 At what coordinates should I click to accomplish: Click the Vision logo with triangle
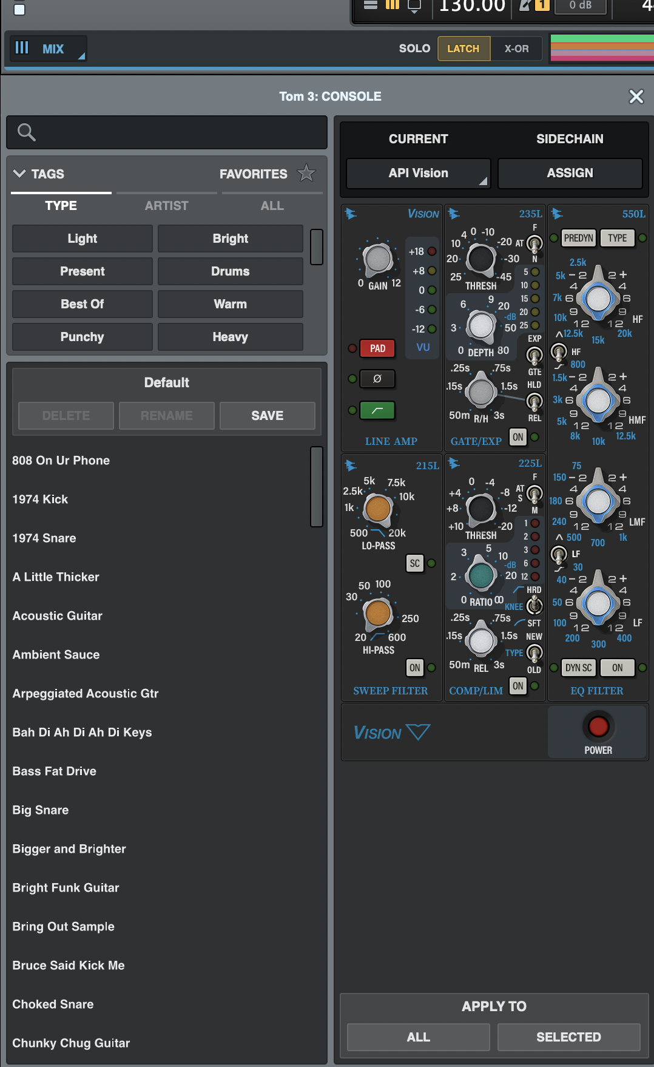coord(392,733)
